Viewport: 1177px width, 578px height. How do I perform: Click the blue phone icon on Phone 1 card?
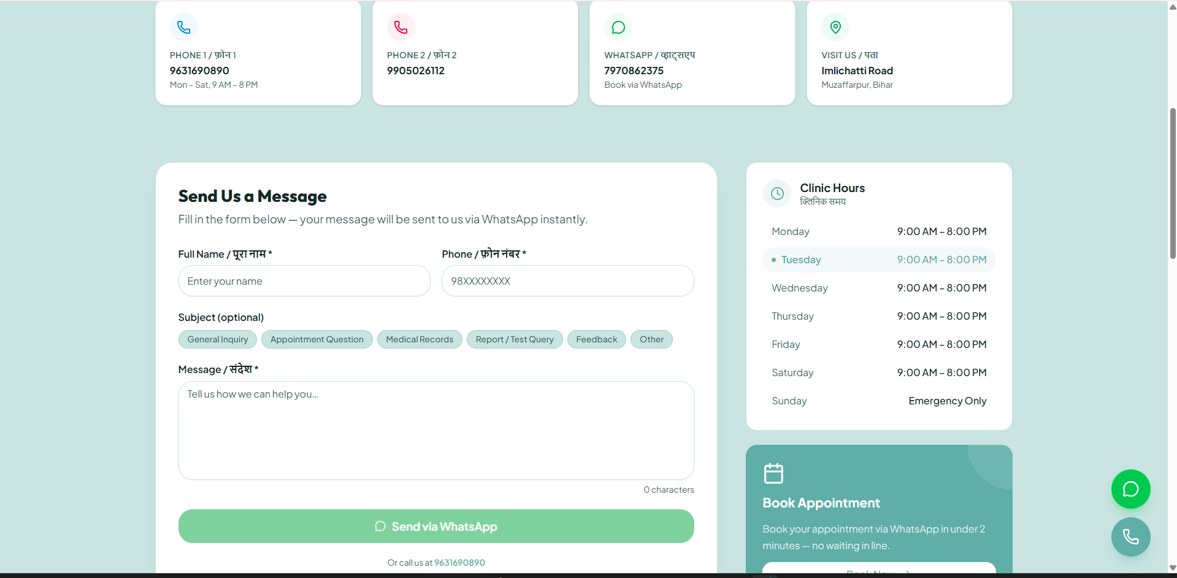tap(183, 27)
